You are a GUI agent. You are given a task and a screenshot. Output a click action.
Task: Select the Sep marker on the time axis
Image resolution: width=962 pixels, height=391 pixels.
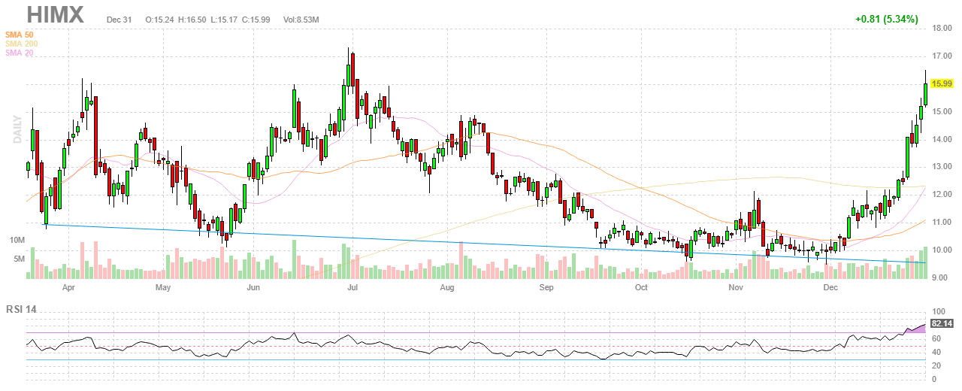(546, 287)
